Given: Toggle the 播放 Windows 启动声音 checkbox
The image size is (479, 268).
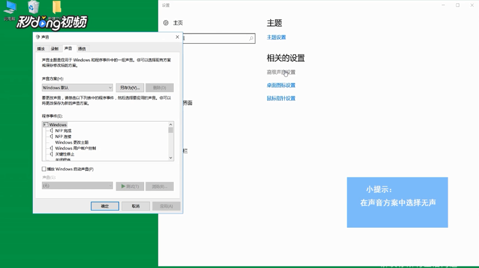Looking at the screenshot, I should coord(44,169).
